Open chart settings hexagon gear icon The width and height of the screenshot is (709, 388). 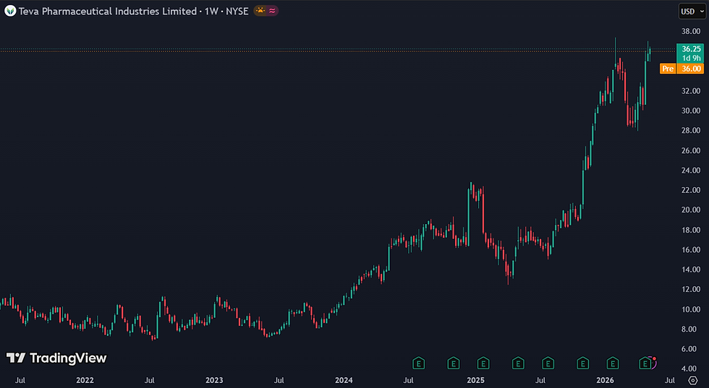click(x=693, y=380)
